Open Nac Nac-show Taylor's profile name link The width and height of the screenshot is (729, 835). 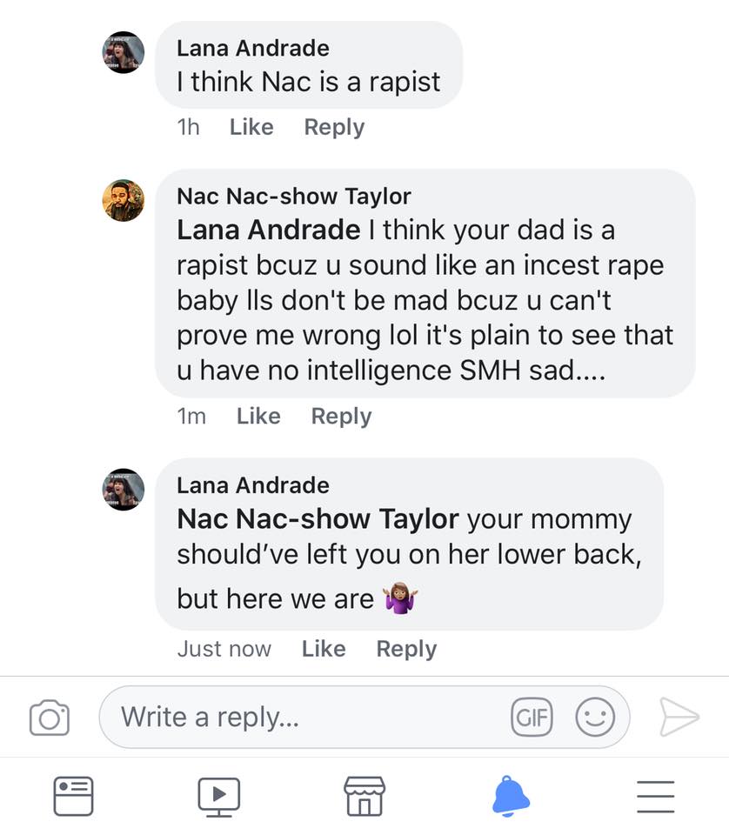click(293, 197)
